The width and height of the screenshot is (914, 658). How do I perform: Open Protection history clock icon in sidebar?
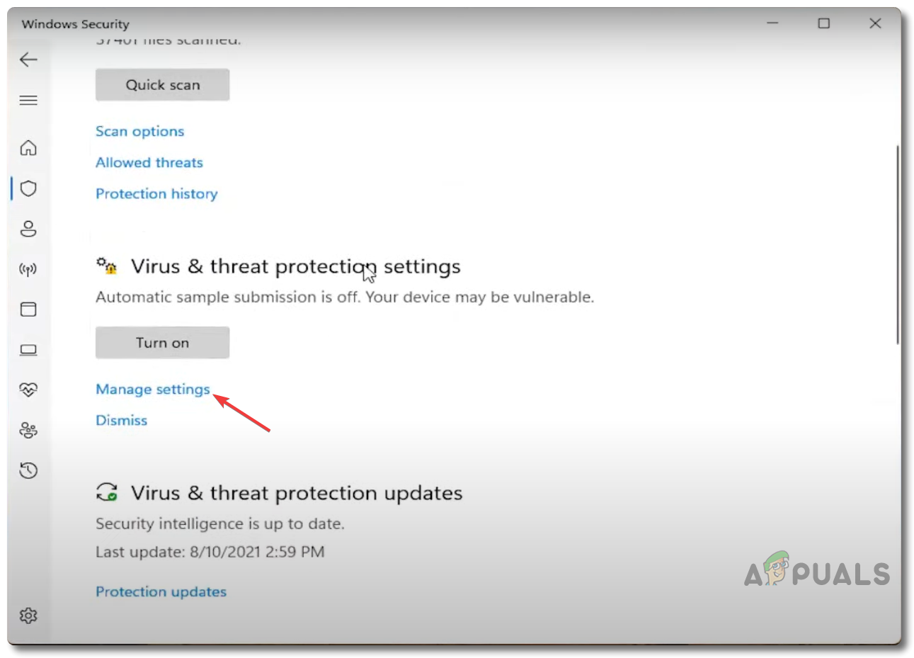(x=28, y=470)
